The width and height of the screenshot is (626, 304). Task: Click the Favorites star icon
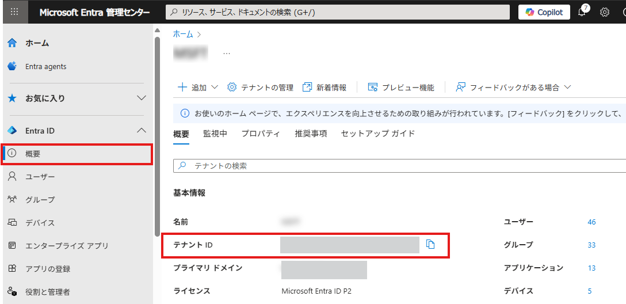(13, 98)
